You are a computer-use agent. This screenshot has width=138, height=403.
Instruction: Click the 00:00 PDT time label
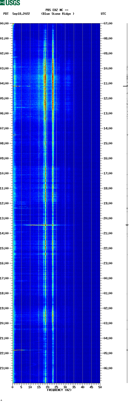[x=4, y=23]
